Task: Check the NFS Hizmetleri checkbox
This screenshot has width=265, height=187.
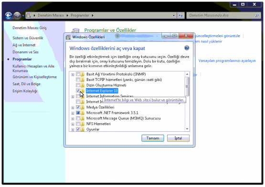Action: 78,124
